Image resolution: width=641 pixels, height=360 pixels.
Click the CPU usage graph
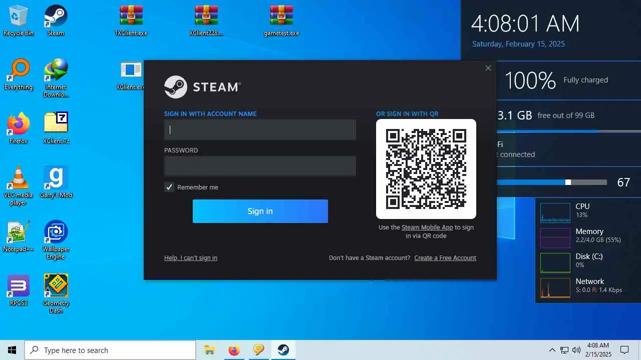click(555, 212)
